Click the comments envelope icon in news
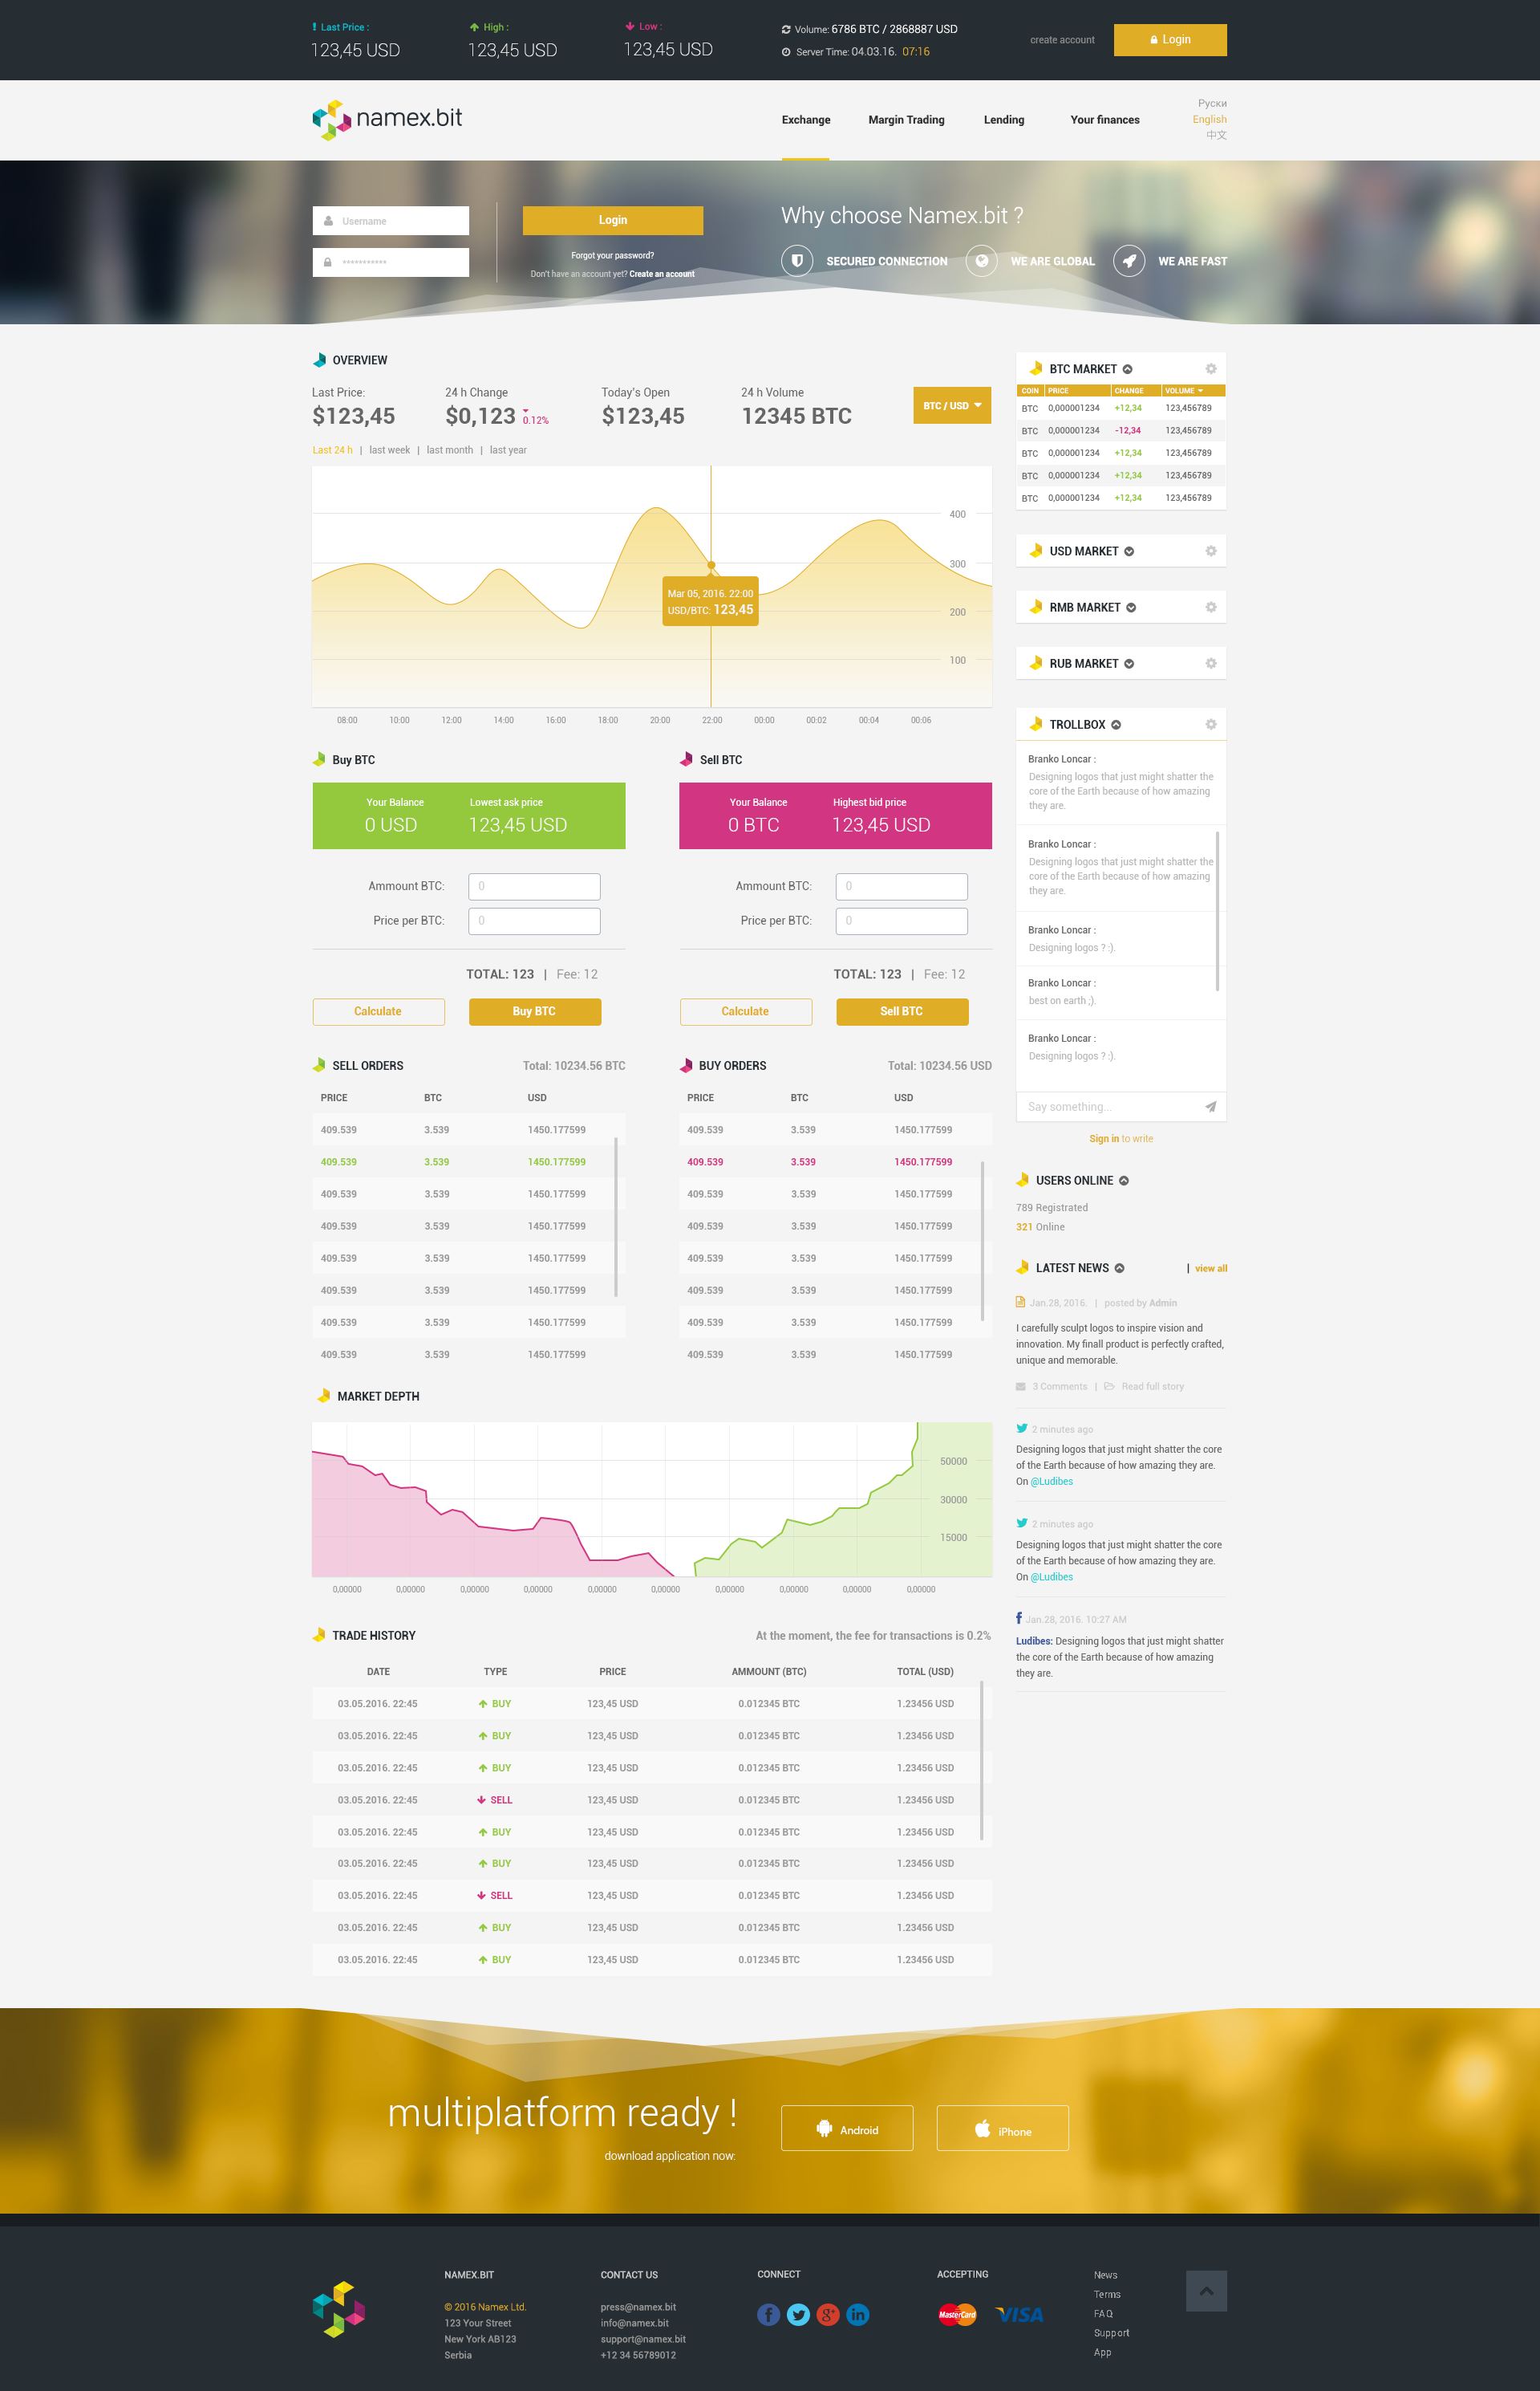This screenshot has width=1540, height=2391. pyautogui.click(x=1021, y=1387)
